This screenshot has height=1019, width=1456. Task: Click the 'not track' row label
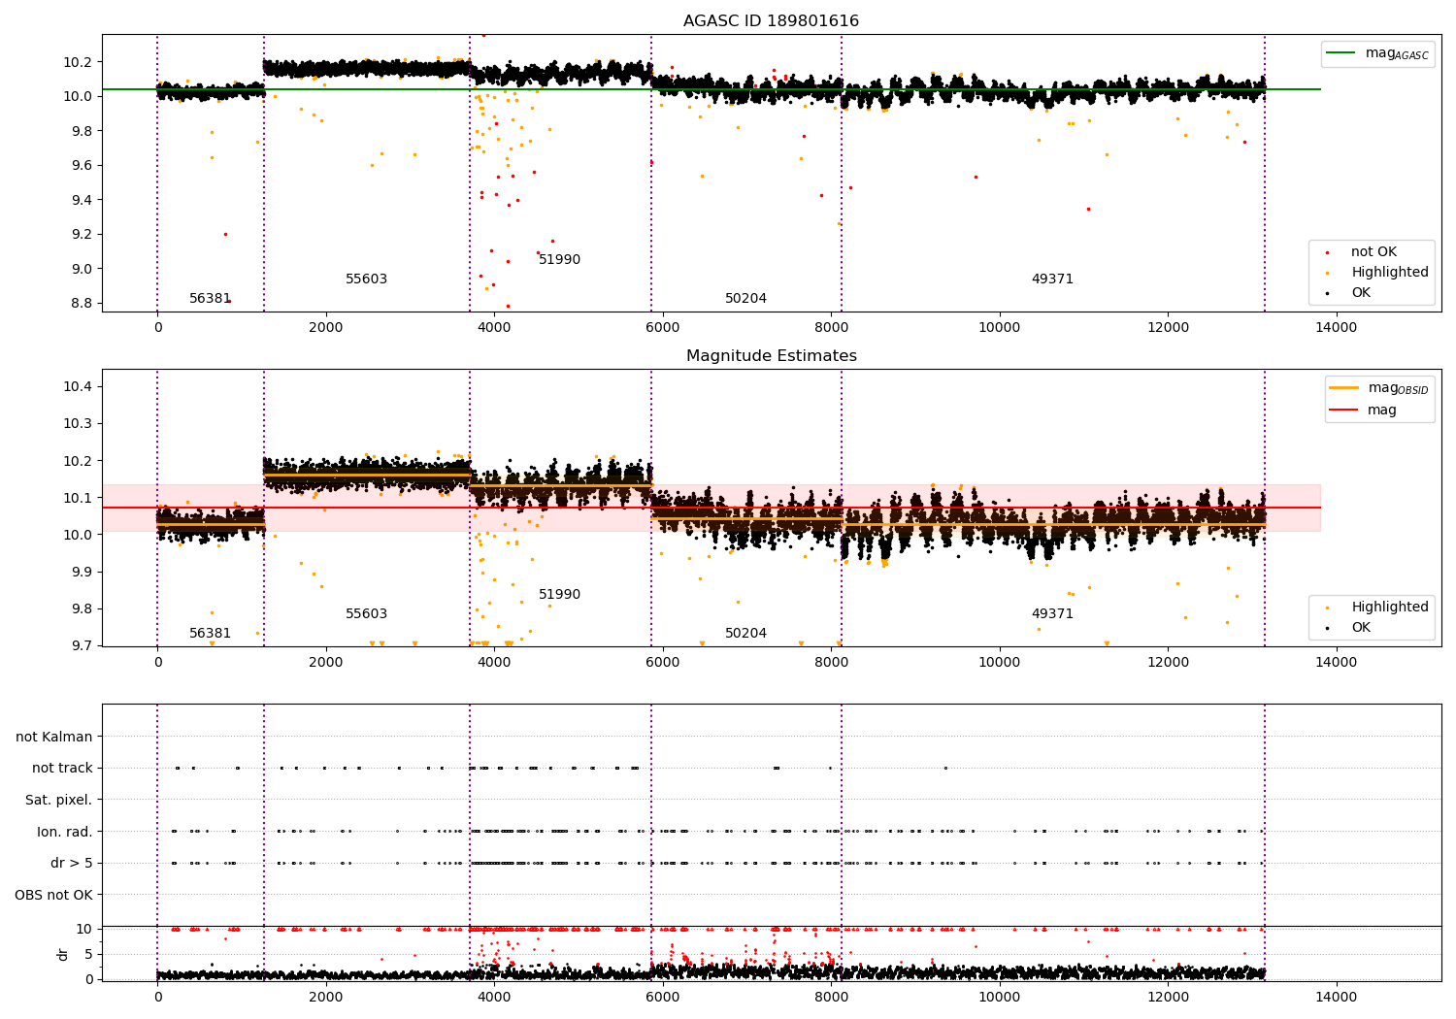[x=62, y=769]
